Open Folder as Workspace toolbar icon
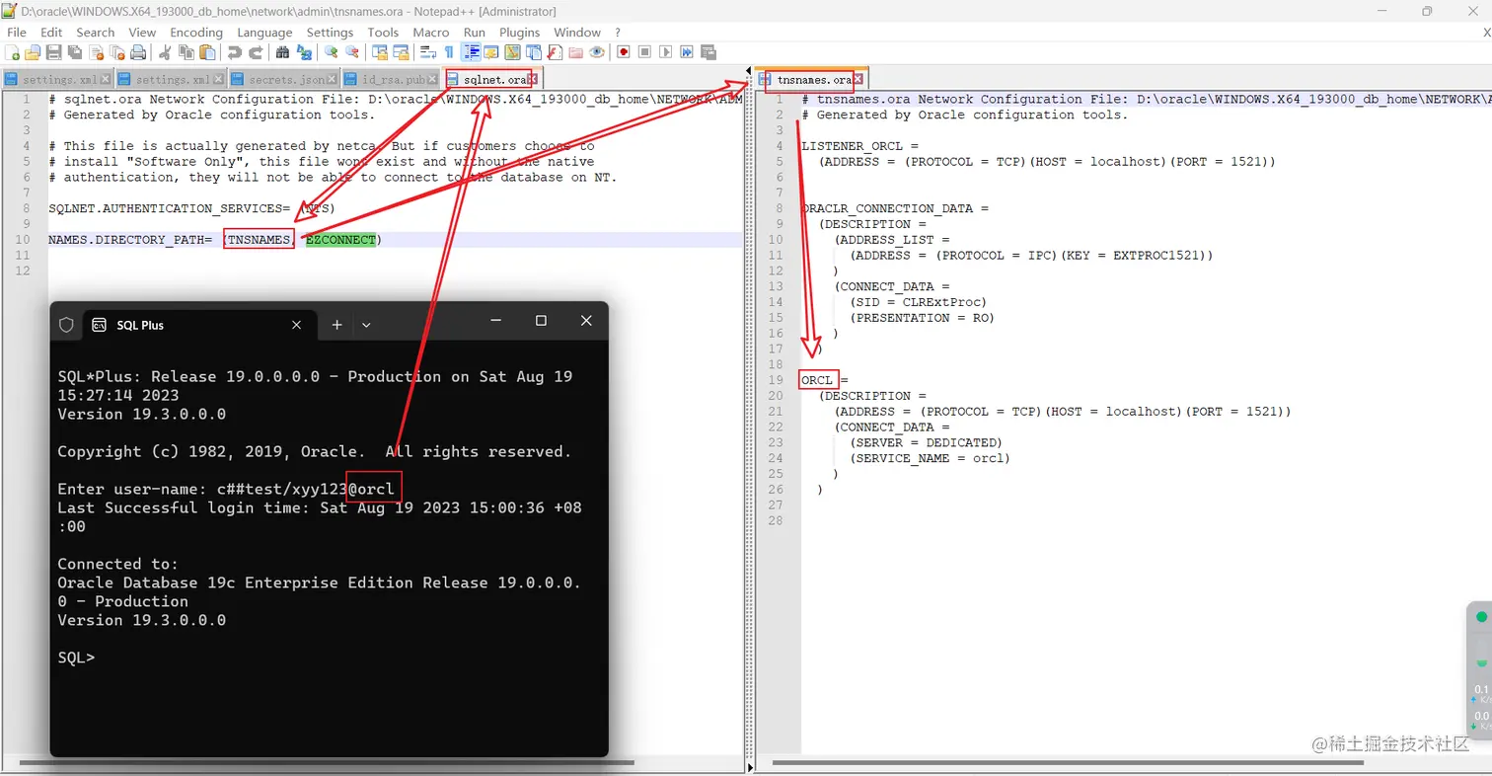This screenshot has width=1492, height=776. tap(575, 52)
